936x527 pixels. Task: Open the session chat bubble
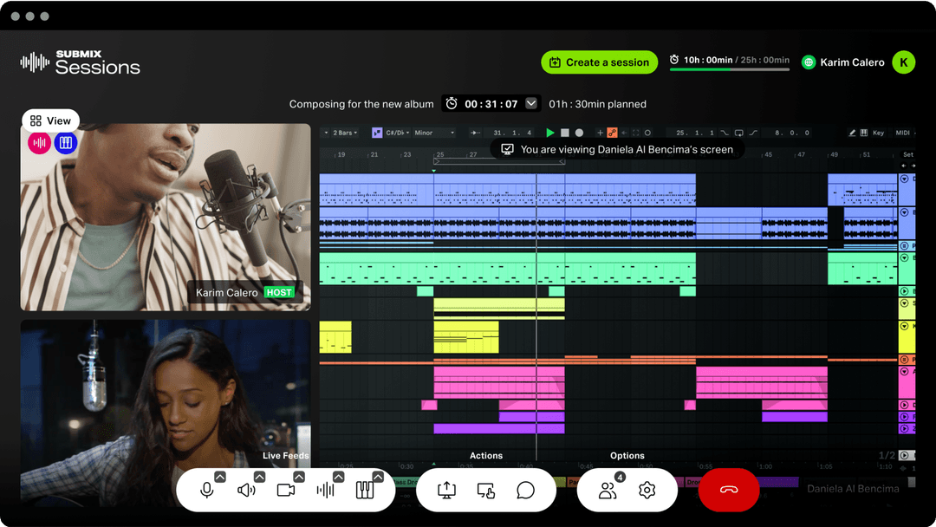[526, 490]
